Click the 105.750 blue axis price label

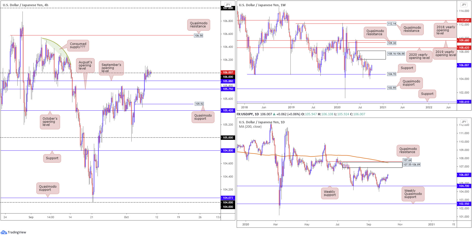click(x=228, y=89)
